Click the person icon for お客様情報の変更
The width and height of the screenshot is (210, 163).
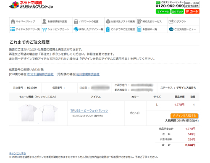tap(45, 21)
